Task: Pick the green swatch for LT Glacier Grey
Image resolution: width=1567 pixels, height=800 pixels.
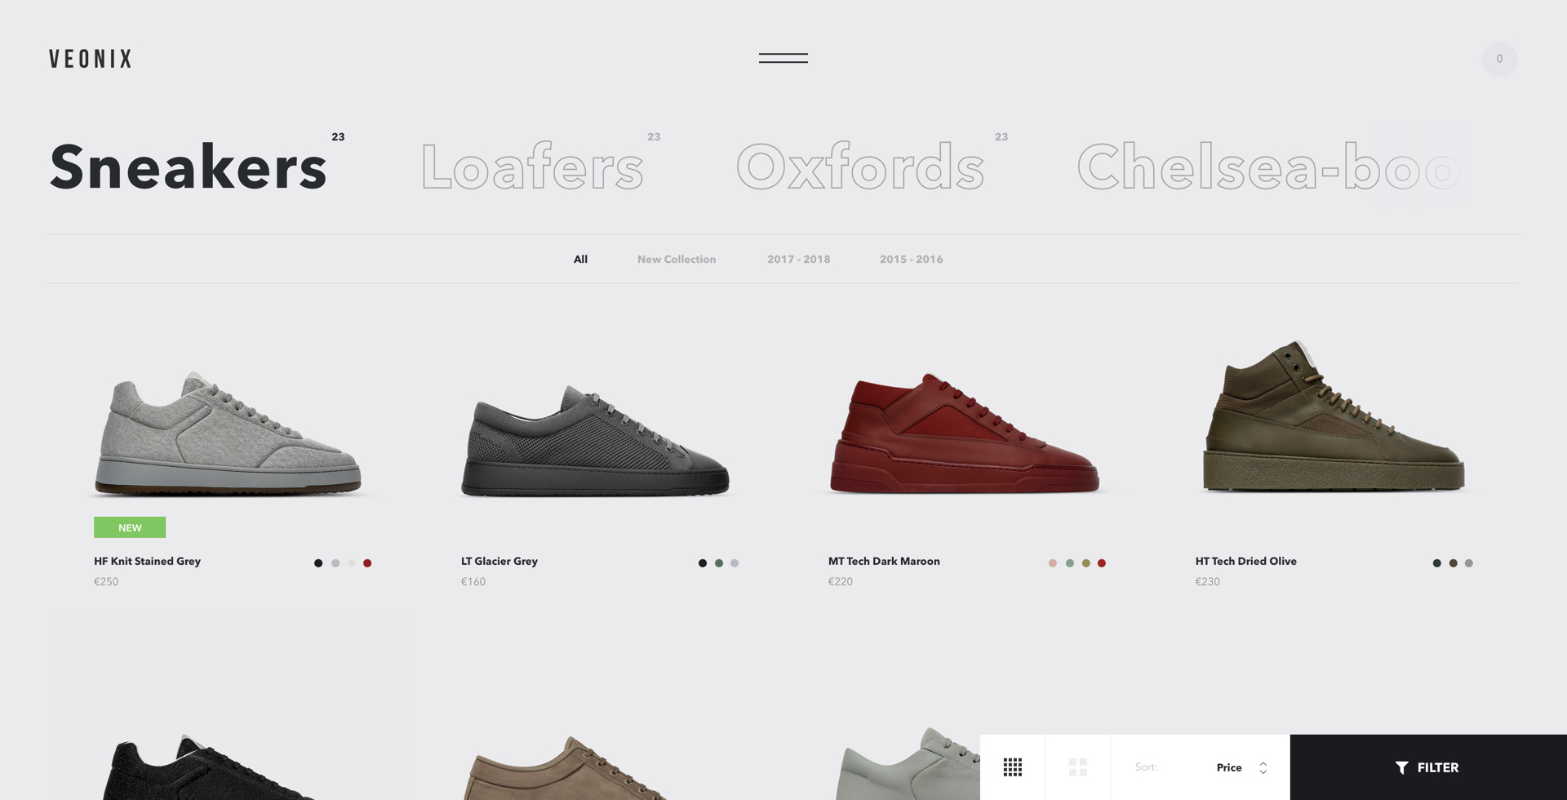Action: [719, 563]
